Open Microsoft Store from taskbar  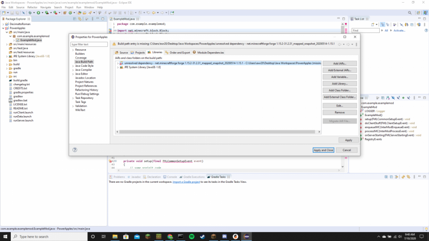coord(126,236)
